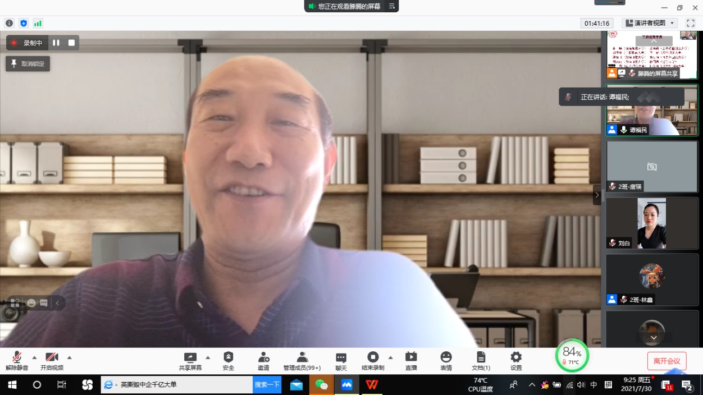The height and width of the screenshot is (395, 703).
Task: Open the 聊天 chat window
Action: point(341,357)
